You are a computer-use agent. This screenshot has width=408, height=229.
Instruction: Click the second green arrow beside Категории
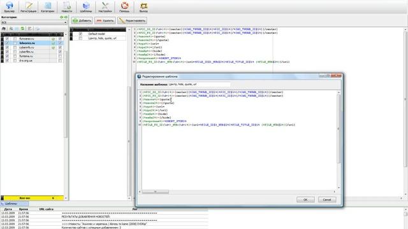(66, 17)
